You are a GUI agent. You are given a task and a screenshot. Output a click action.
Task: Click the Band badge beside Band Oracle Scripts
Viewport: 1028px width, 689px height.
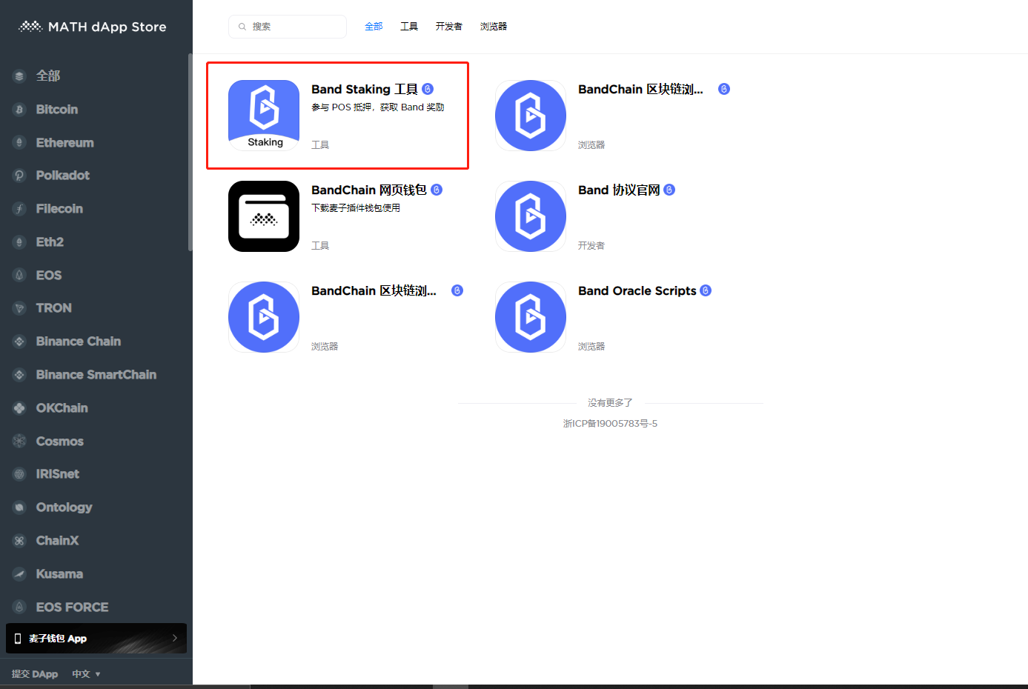pyautogui.click(x=706, y=290)
